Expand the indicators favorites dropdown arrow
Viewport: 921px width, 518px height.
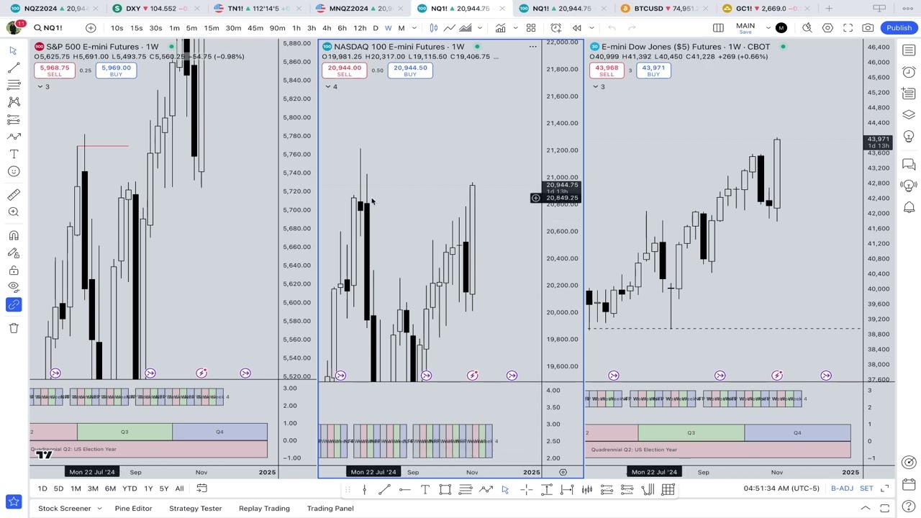click(515, 28)
